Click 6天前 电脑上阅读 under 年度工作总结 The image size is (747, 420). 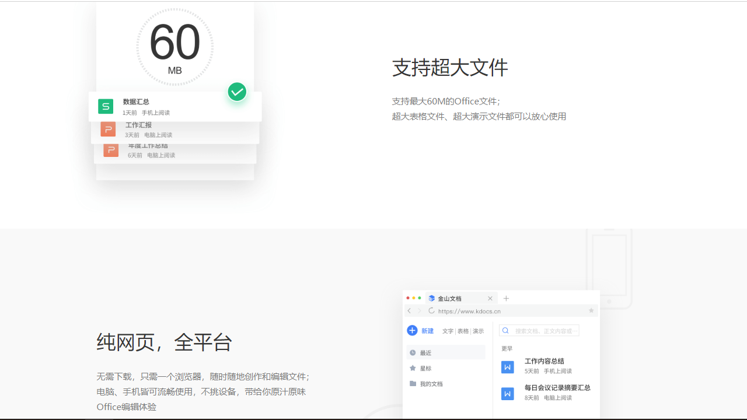[x=152, y=155]
